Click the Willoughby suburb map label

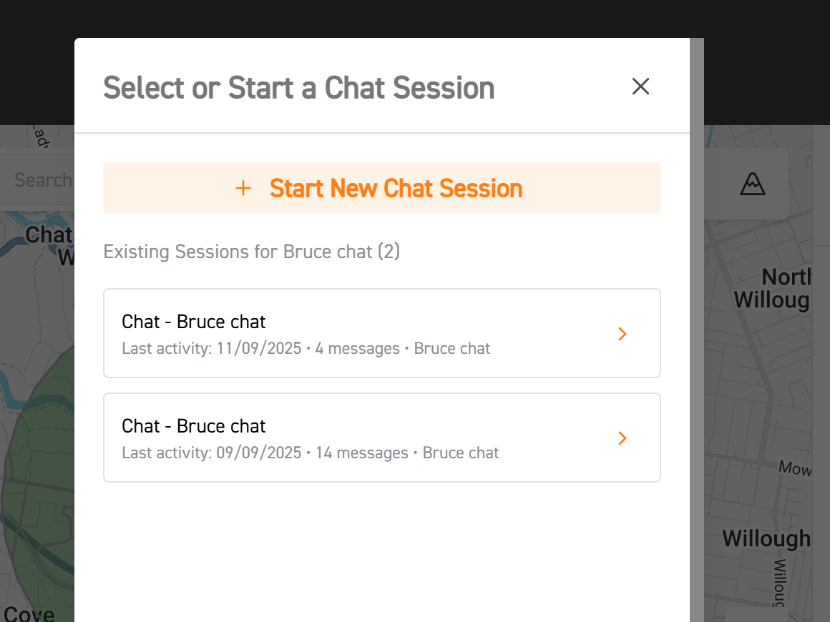(x=766, y=538)
